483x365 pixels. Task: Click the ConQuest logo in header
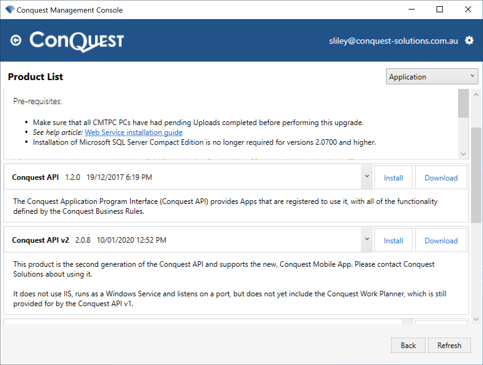pyautogui.click(x=77, y=41)
